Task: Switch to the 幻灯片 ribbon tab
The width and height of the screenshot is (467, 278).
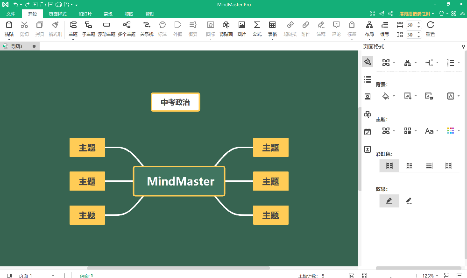Action: (x=85, y=14)
